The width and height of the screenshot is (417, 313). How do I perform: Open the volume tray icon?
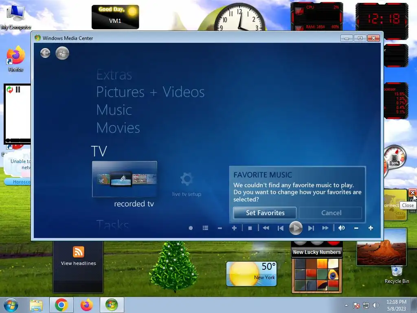click(x=375, y=305)
